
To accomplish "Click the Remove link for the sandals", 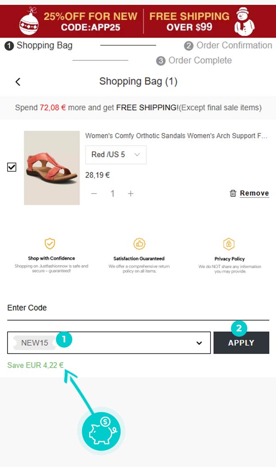I will [x=254, y=194].
